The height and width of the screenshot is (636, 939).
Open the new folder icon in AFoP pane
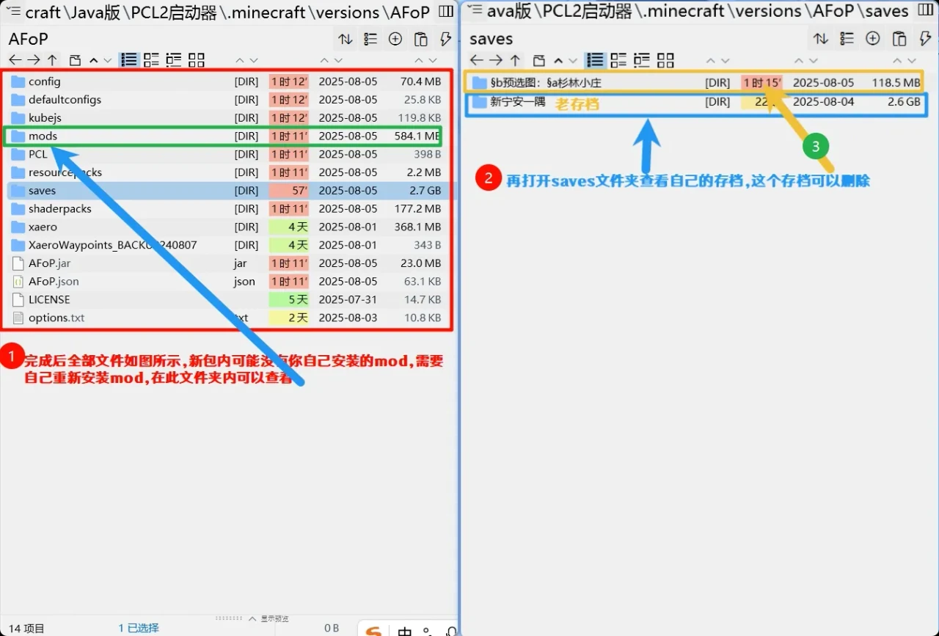click(x=75, y=60)
